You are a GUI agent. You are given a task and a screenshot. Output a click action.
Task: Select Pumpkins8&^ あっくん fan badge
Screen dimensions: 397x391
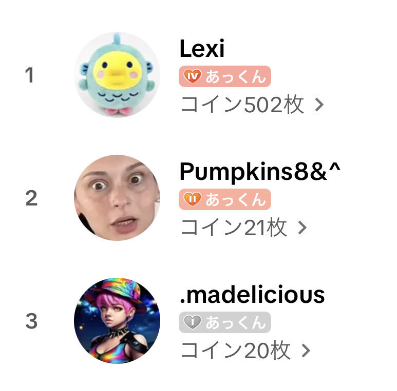click(225, 199)
